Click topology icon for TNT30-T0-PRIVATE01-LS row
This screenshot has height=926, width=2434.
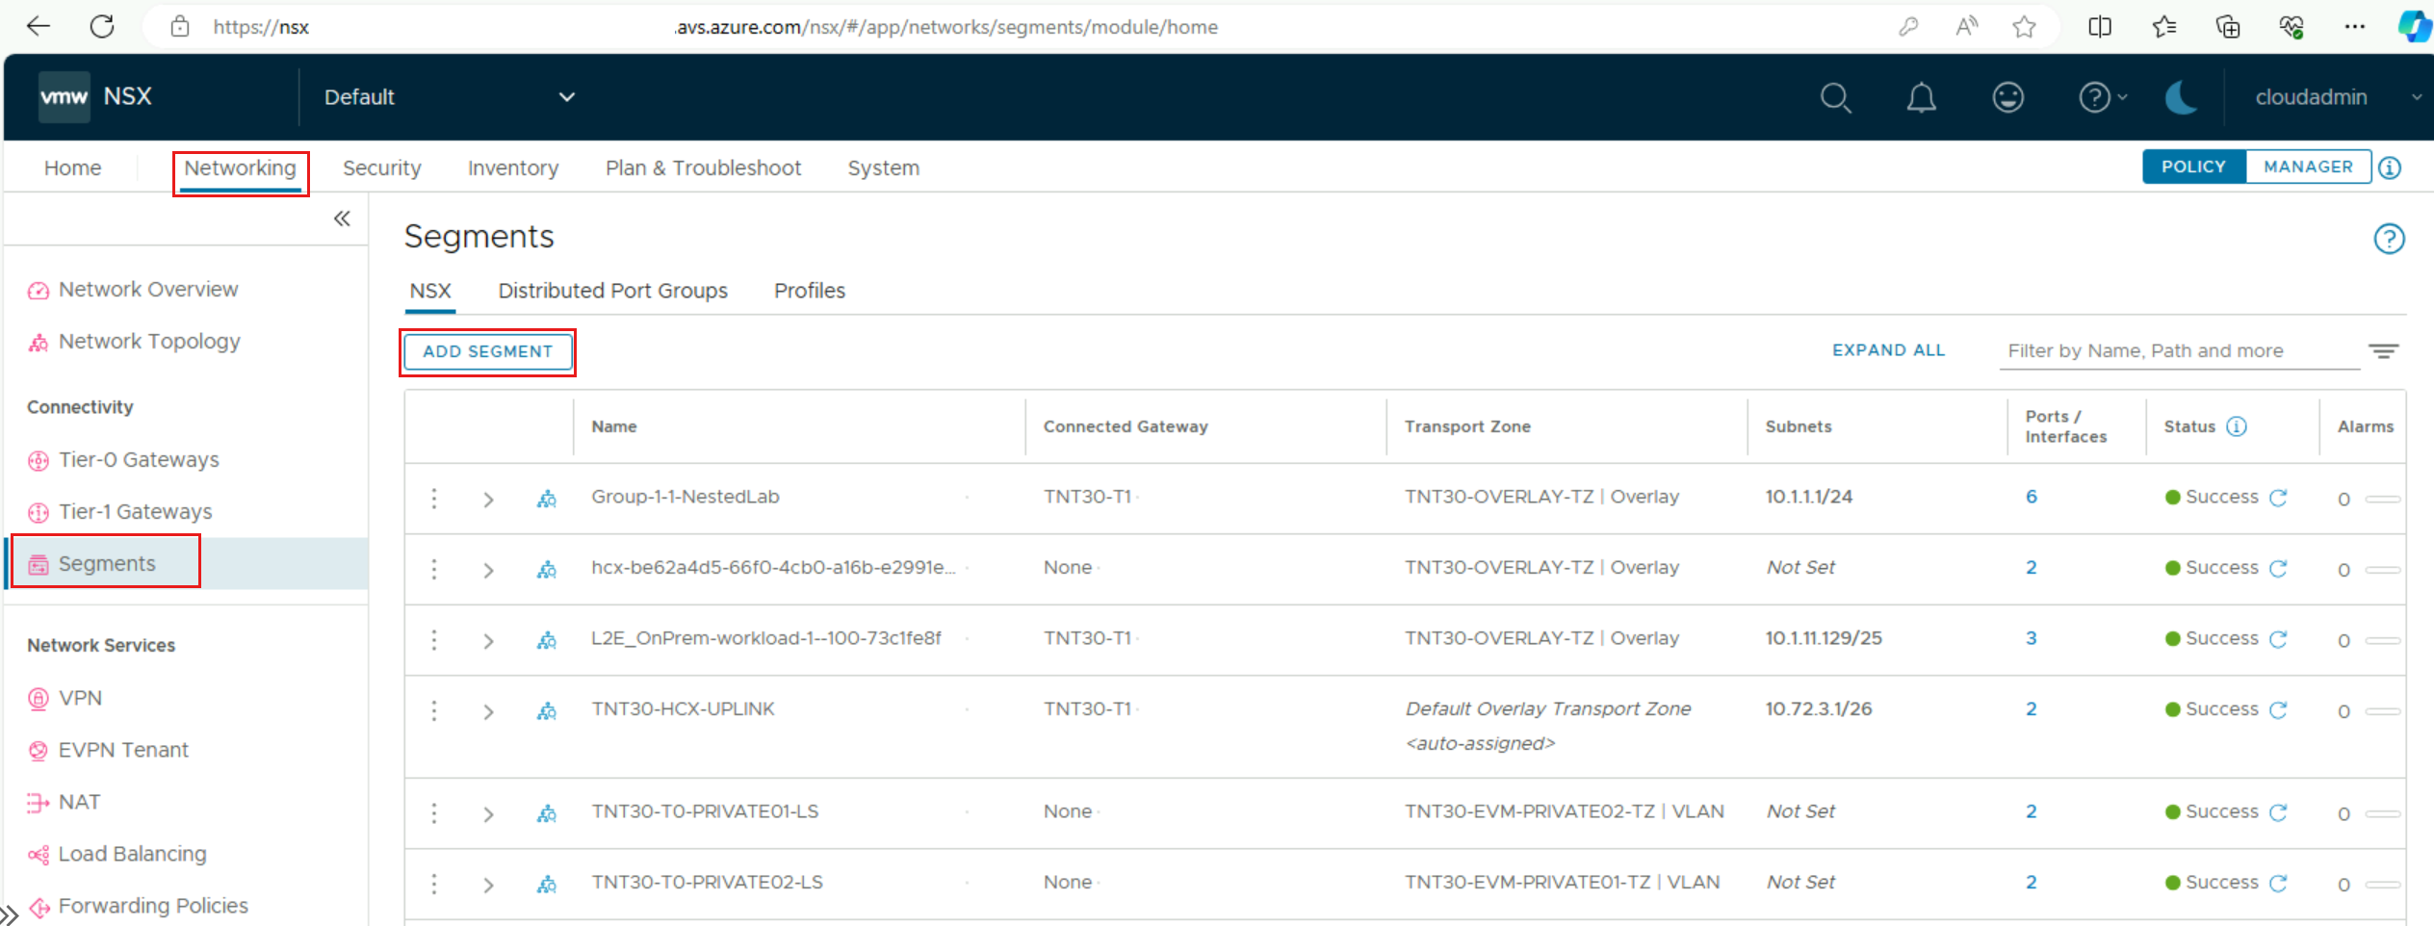[547, 813]
